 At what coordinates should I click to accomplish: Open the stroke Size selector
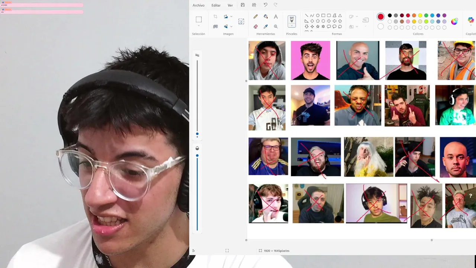366,20
